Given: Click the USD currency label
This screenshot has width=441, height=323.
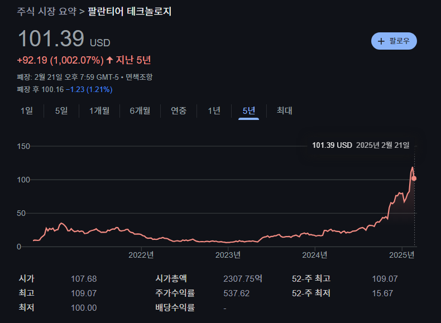Looking at the screenshot, I should point(100,43).
